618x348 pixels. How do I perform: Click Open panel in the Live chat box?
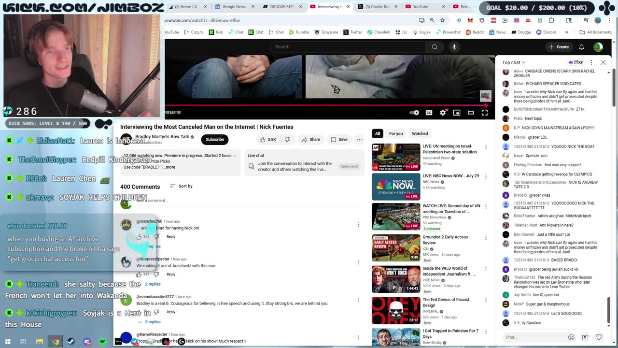pos(349,166)
